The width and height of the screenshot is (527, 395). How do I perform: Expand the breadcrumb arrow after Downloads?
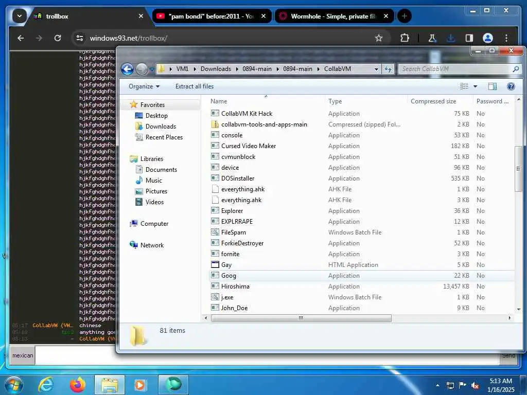(237, 69)
